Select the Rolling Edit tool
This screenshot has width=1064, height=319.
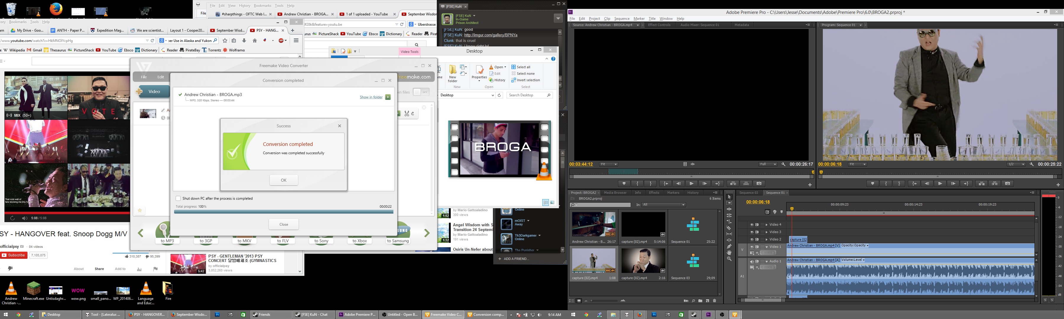(729, 215)
